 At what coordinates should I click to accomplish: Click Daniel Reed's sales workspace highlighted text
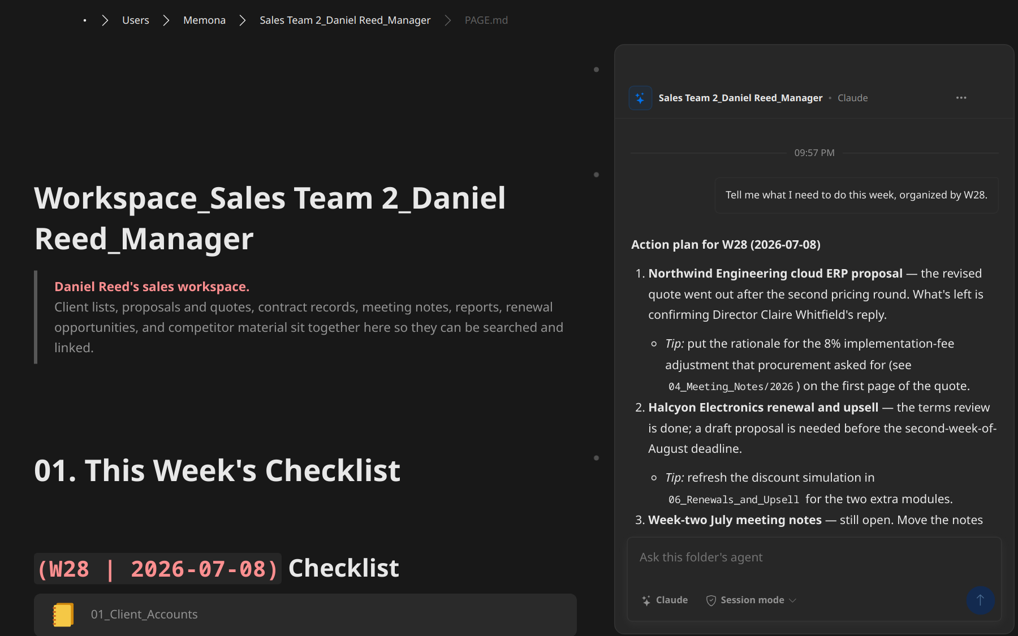(152, 287)
